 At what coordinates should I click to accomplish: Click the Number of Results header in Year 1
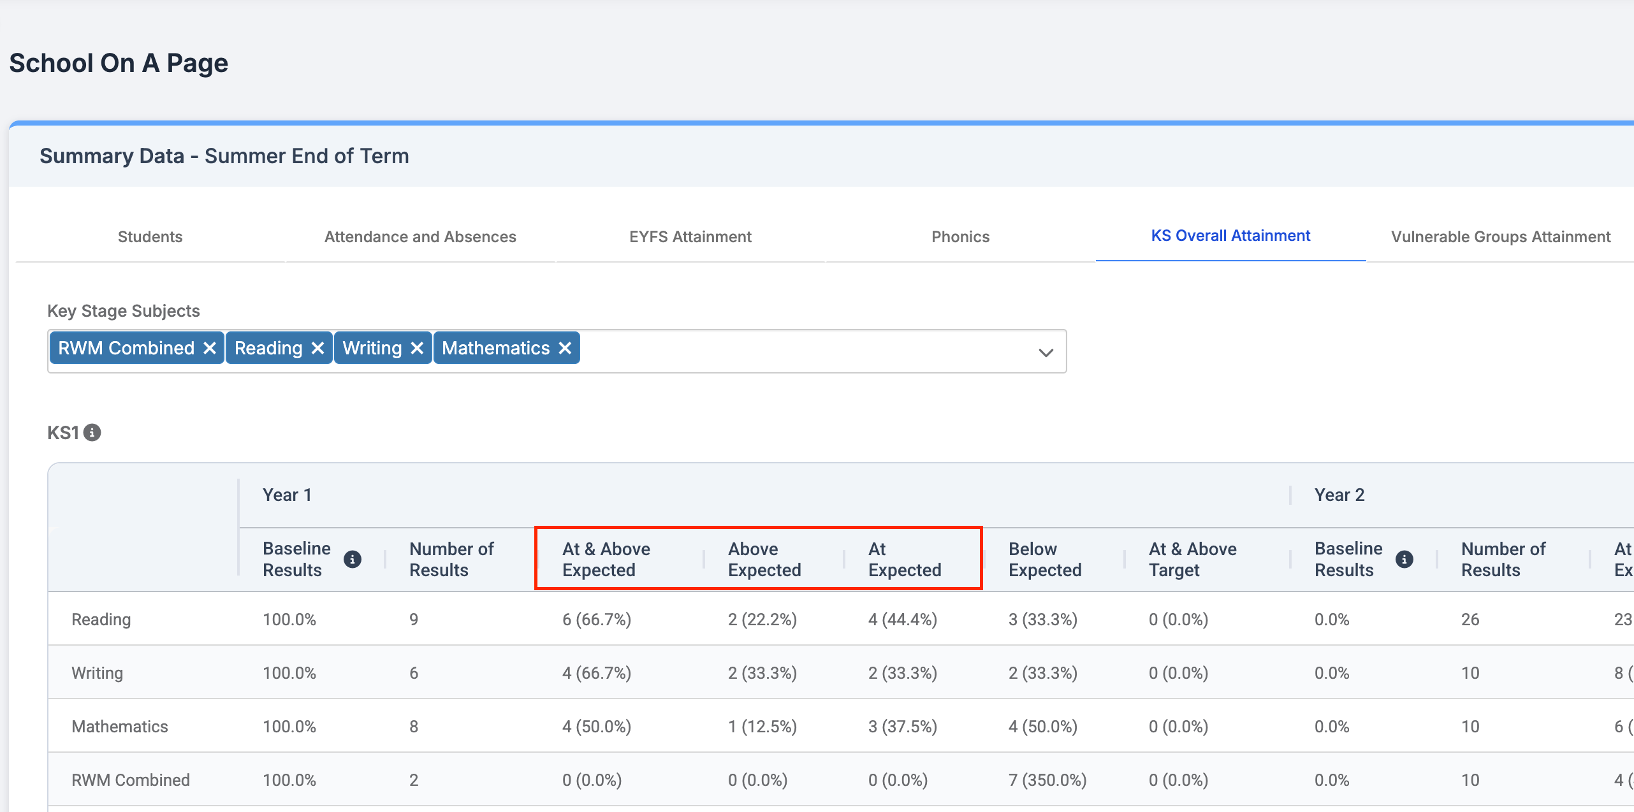pos(451,559)
